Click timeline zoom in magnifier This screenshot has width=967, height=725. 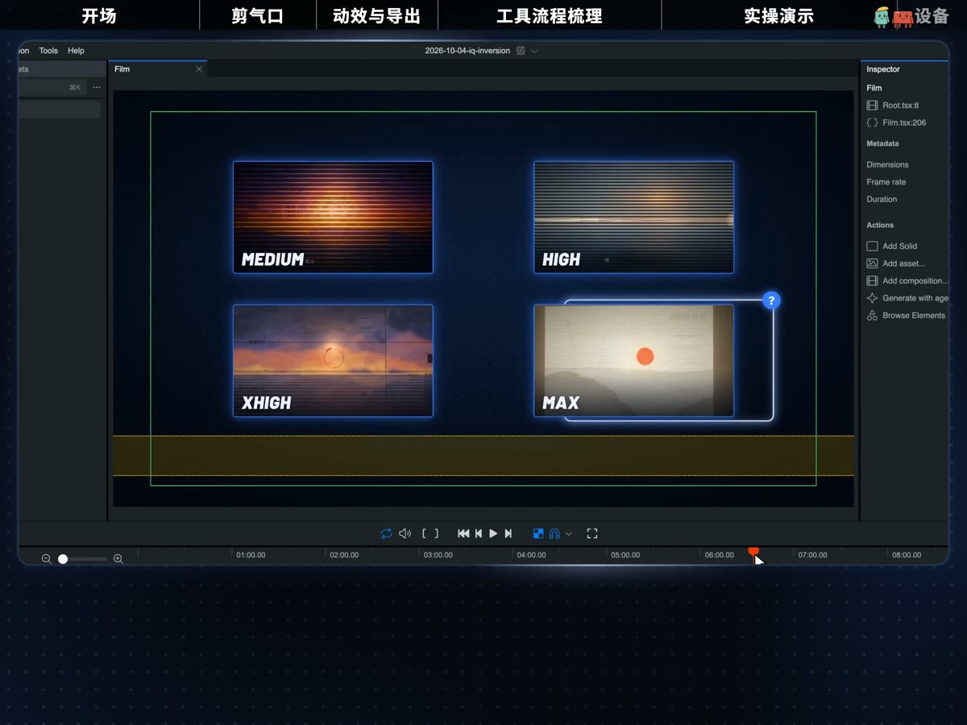point(118,559)
